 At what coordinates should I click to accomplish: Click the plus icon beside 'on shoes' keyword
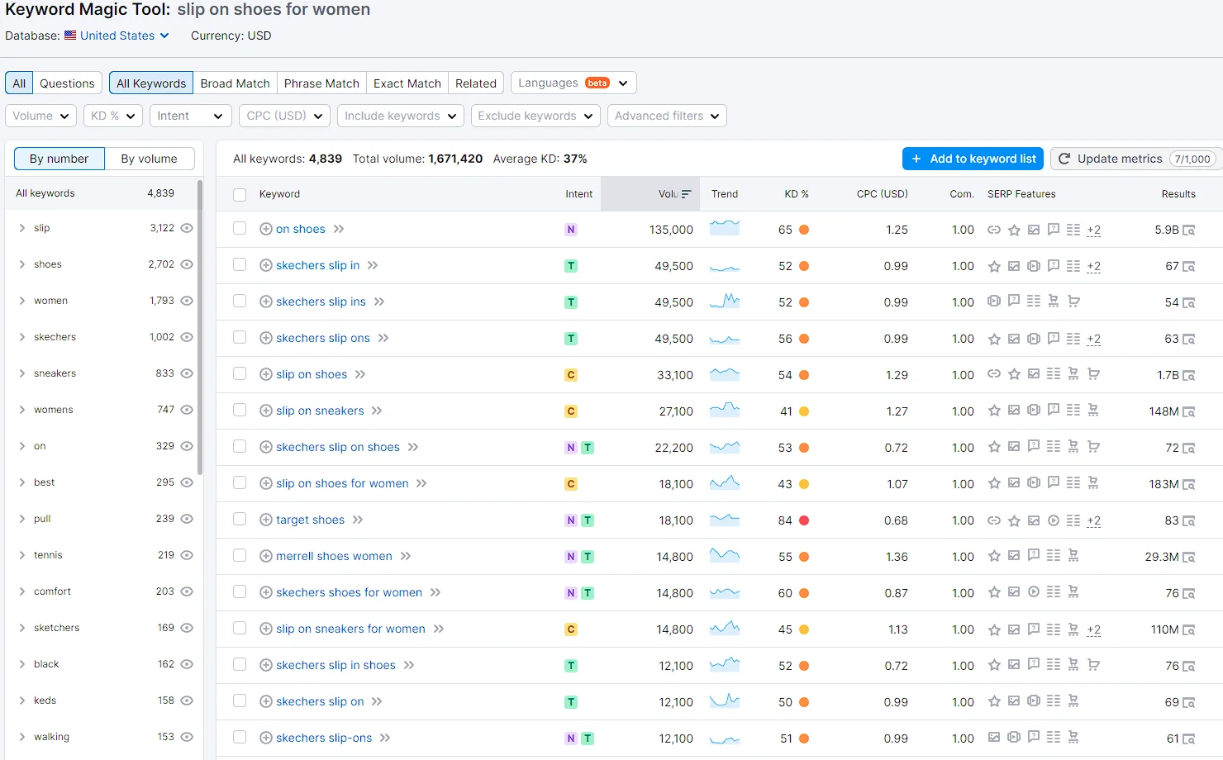click(266, 229)
